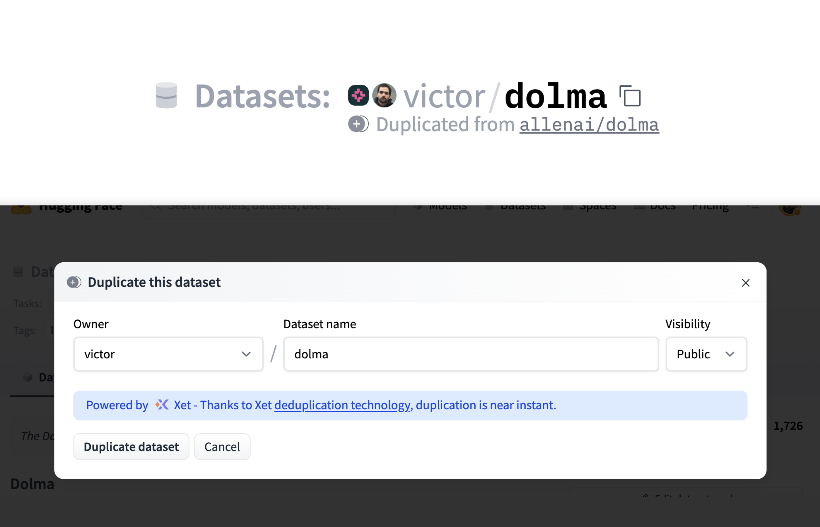820x527 pixels.
Task: Click the database icon beside Datasets heading
Action: pyautogui.click(x=166, y=95)
